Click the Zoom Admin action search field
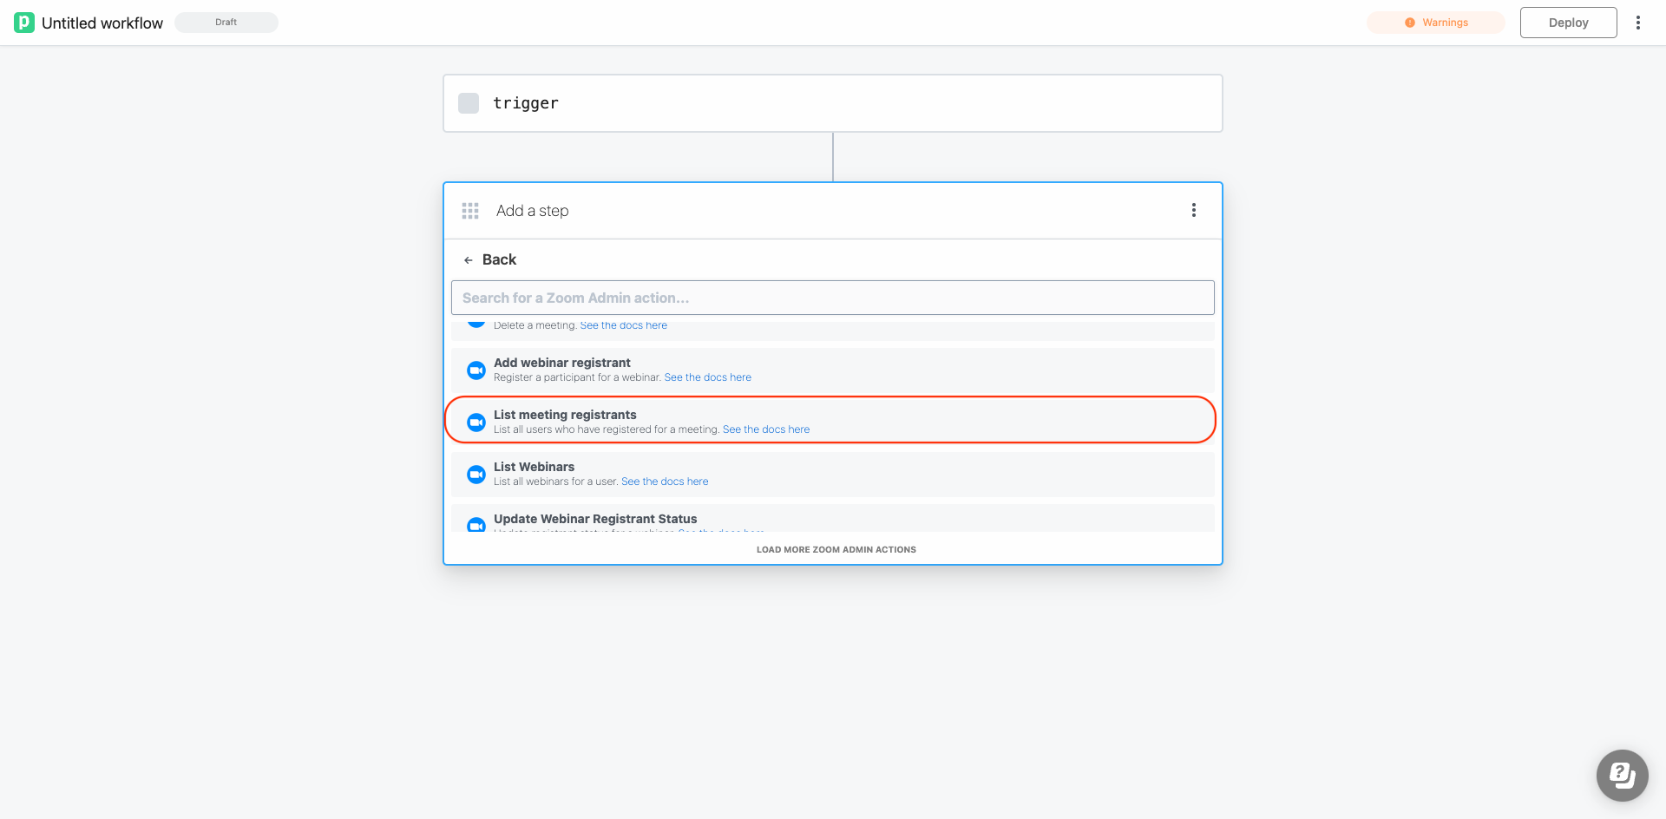The image size is (1666, 819). (x=832, y=297)
